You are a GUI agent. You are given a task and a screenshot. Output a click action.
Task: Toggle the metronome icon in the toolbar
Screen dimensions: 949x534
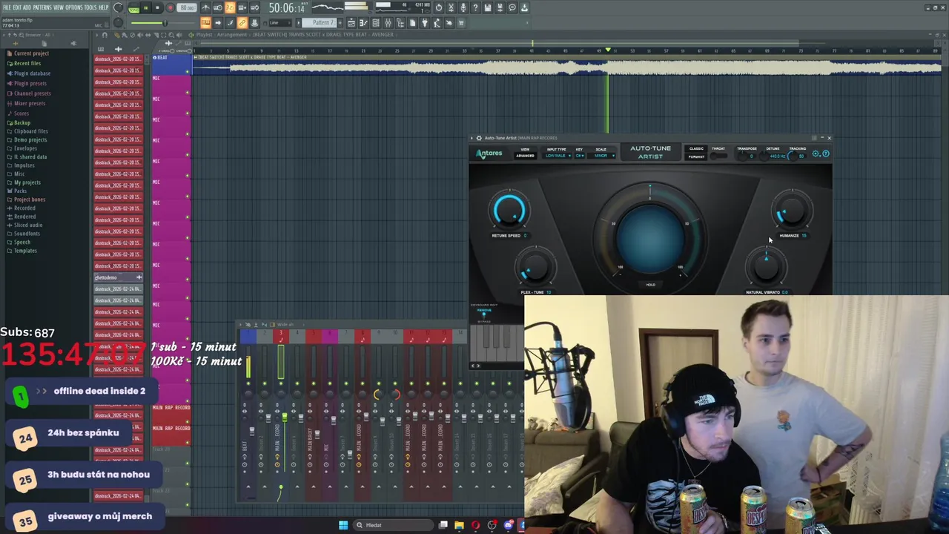(205, 7)
